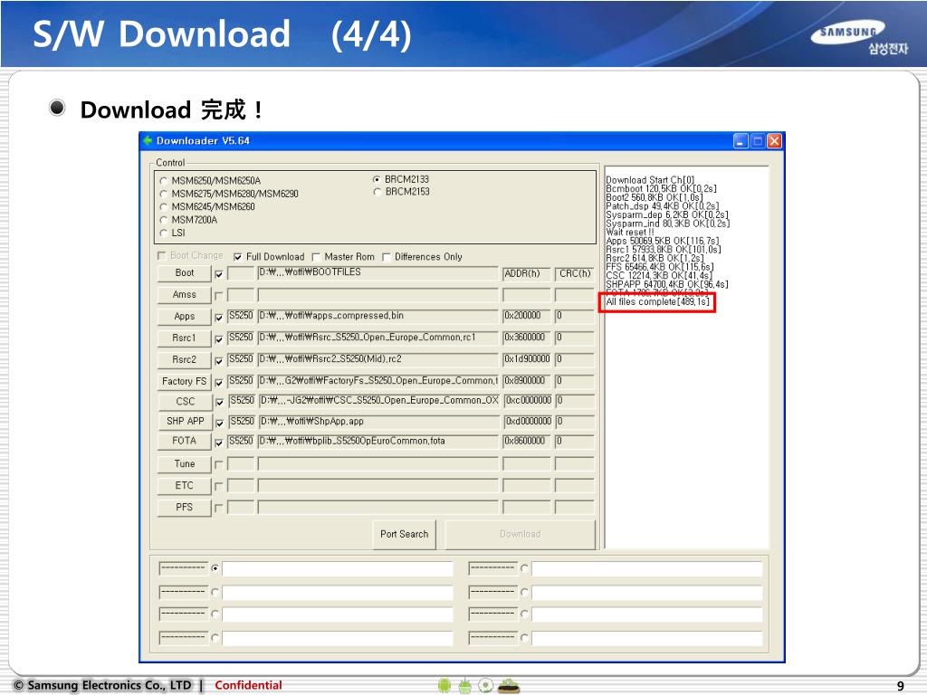Click the CRC(h) column header

pyautogui.click(x=575, y=273)
